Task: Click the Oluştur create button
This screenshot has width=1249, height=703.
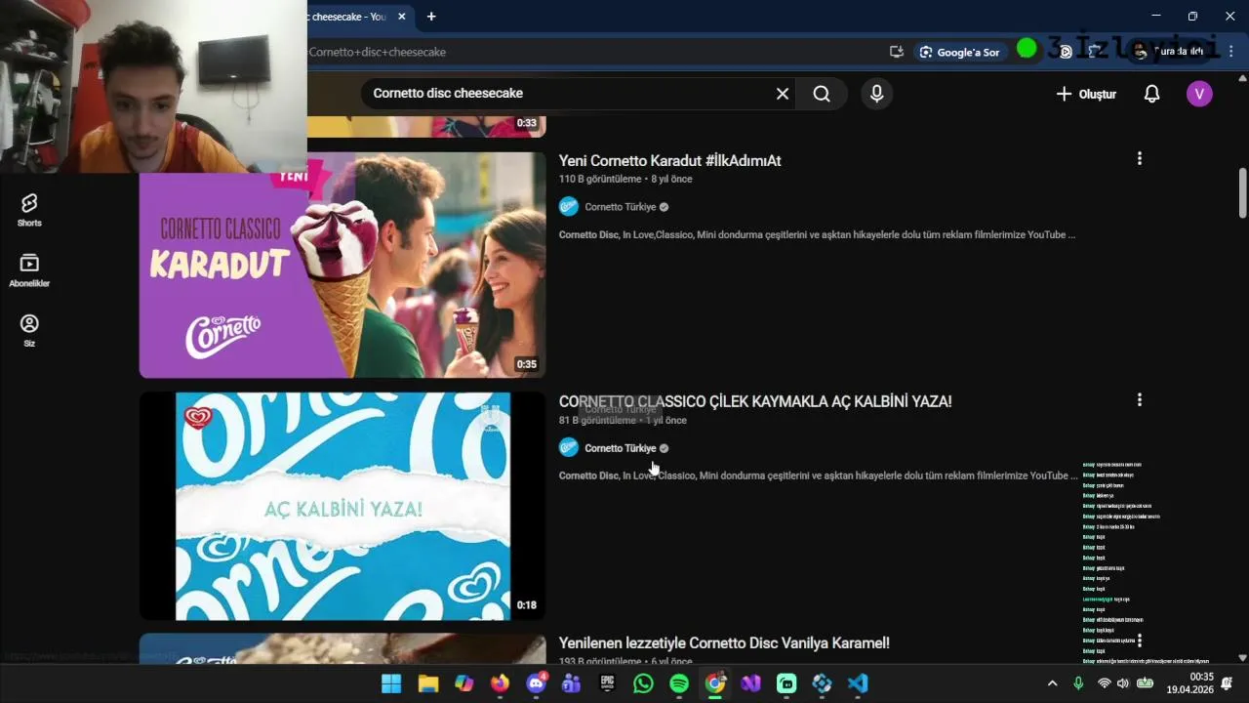Action: pyautogui.click(x=1086, y=94)
